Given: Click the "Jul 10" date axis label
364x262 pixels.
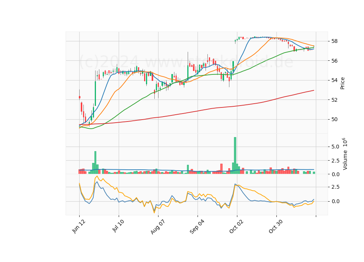Looking at the screenshot, I should pos(118,226).
